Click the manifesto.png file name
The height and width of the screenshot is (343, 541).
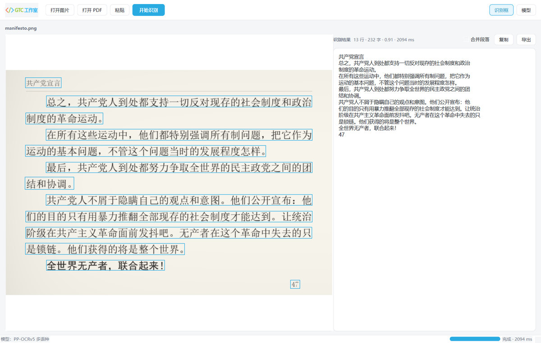pos(21,28)
